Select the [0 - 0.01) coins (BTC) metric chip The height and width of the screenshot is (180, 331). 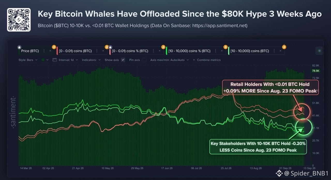[76, 51]
